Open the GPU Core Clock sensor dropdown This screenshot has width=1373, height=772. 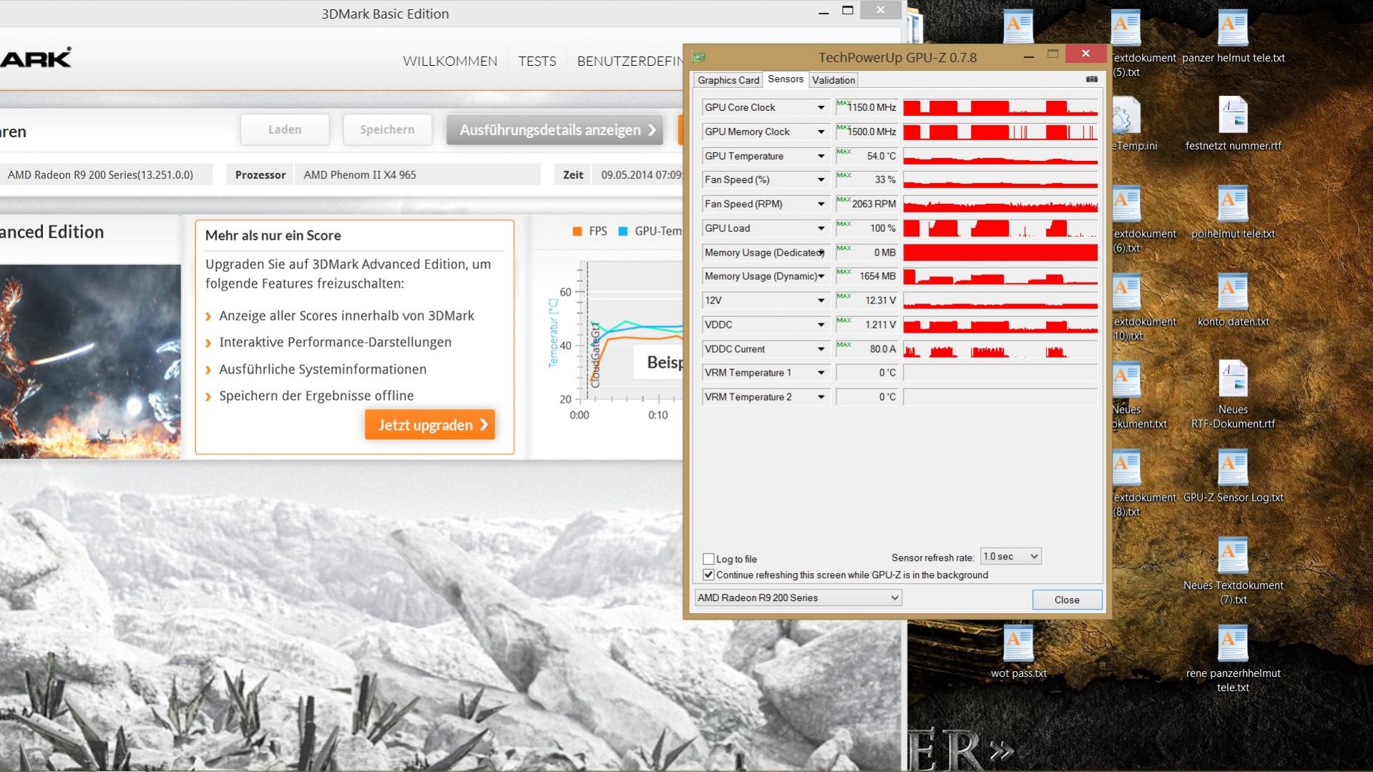pos(821,107)
